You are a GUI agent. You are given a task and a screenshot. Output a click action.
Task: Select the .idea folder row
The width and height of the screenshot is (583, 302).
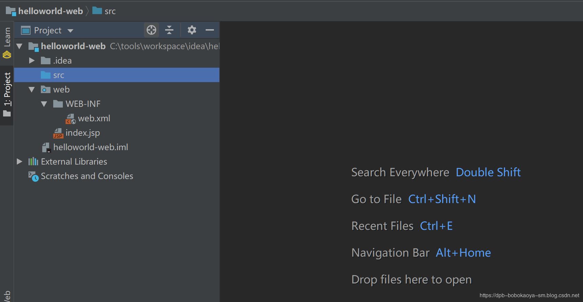point(117,61)
